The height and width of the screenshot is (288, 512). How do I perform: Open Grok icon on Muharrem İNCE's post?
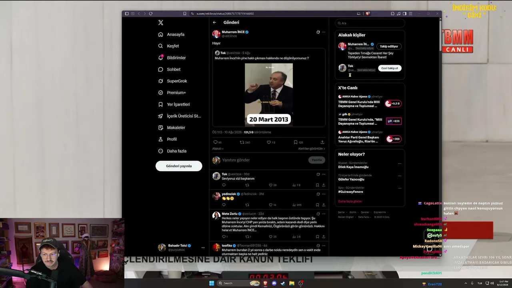(318, 32)
